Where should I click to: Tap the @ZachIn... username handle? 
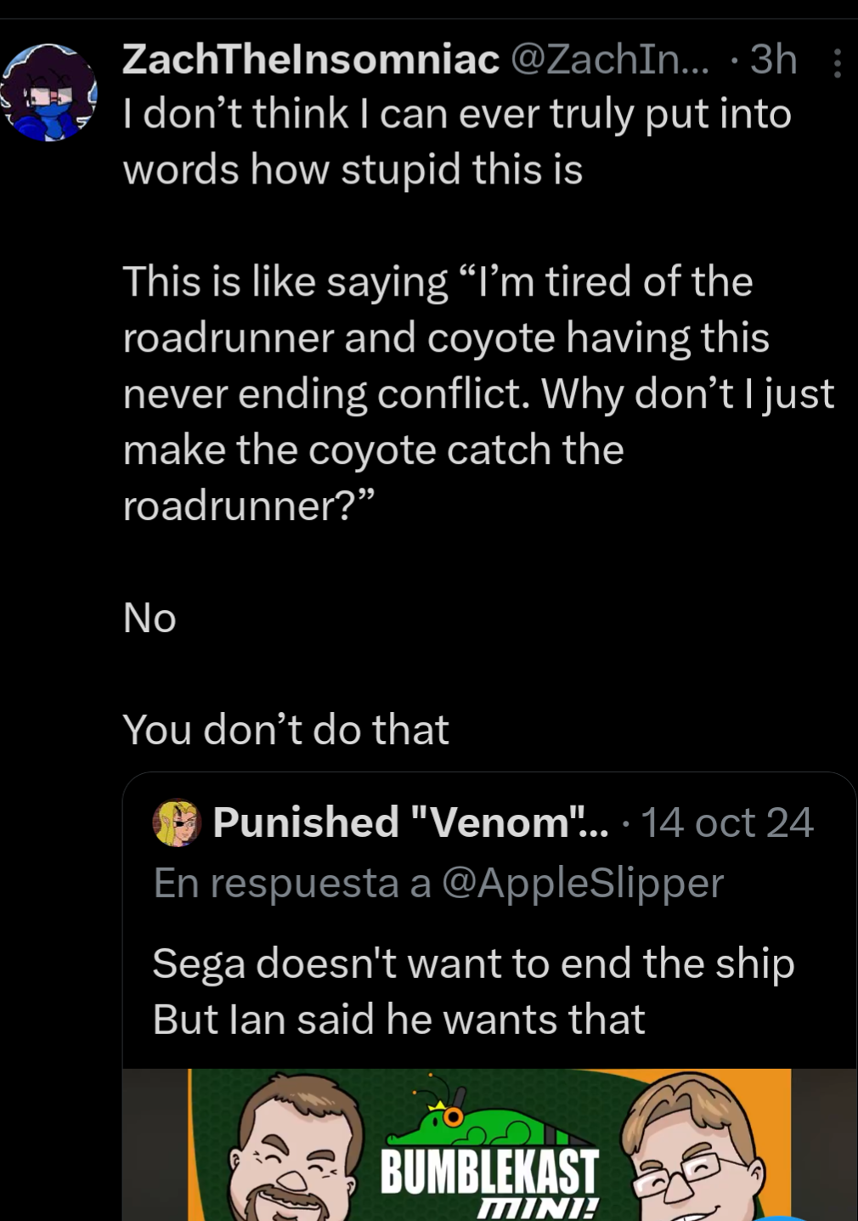click(608, 59)
